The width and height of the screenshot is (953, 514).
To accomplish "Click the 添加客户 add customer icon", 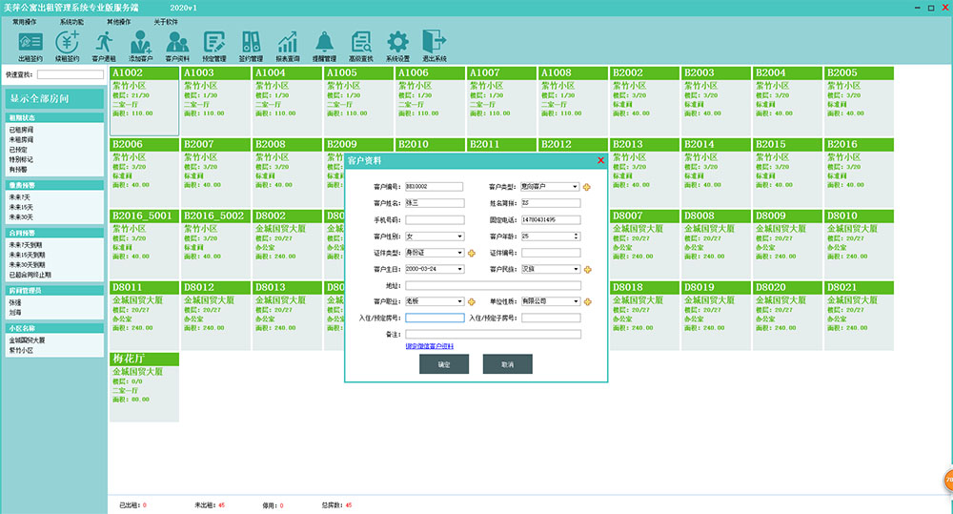I will [x=141, y=44].
